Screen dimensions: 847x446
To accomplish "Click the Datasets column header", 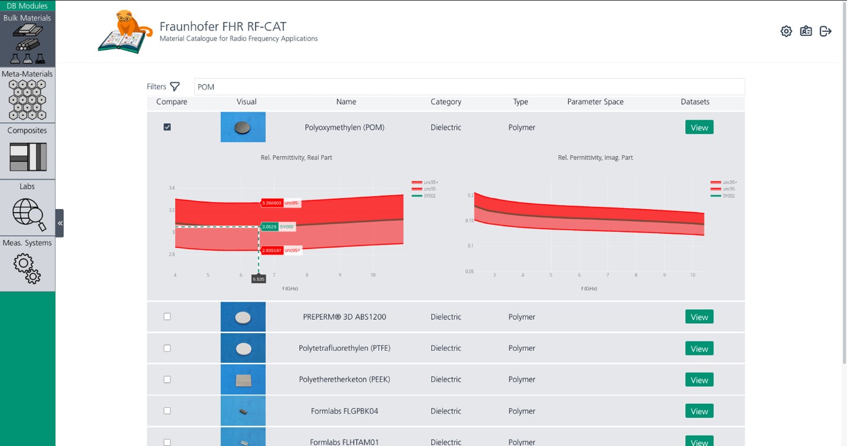I will [x=695, y=102].
